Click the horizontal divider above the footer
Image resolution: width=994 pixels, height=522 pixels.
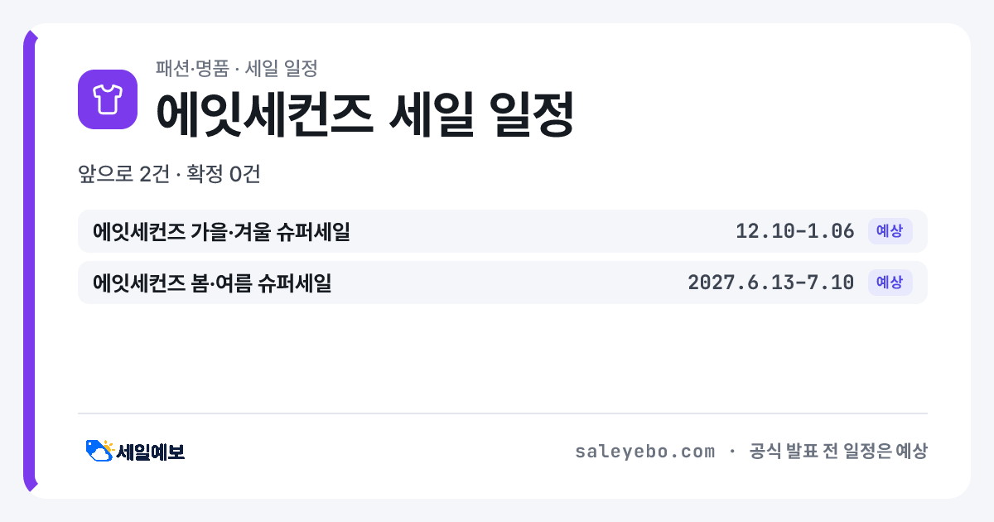[503, 413]
